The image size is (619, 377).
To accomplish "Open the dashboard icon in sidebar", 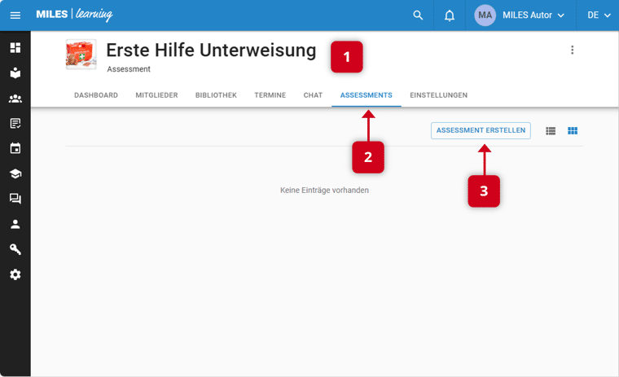I will (15, 48).
